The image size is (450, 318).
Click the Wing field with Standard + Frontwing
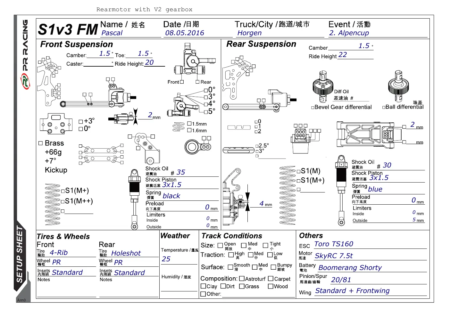click(x=371, y=291)
